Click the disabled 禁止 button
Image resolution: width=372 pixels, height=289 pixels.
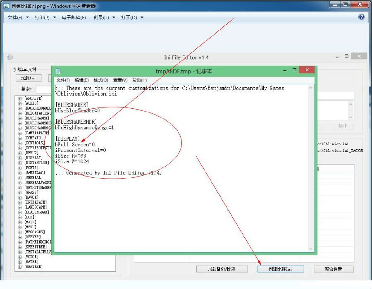tap(343, 126)
